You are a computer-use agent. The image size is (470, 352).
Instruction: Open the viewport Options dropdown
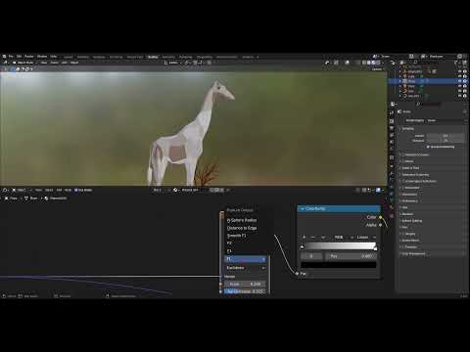[377, 69]
